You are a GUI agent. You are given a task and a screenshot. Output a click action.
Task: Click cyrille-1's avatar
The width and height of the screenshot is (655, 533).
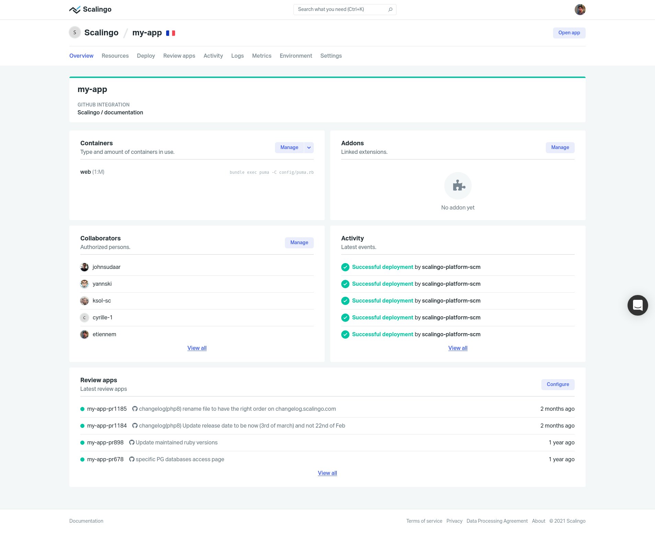pos(84,318)
